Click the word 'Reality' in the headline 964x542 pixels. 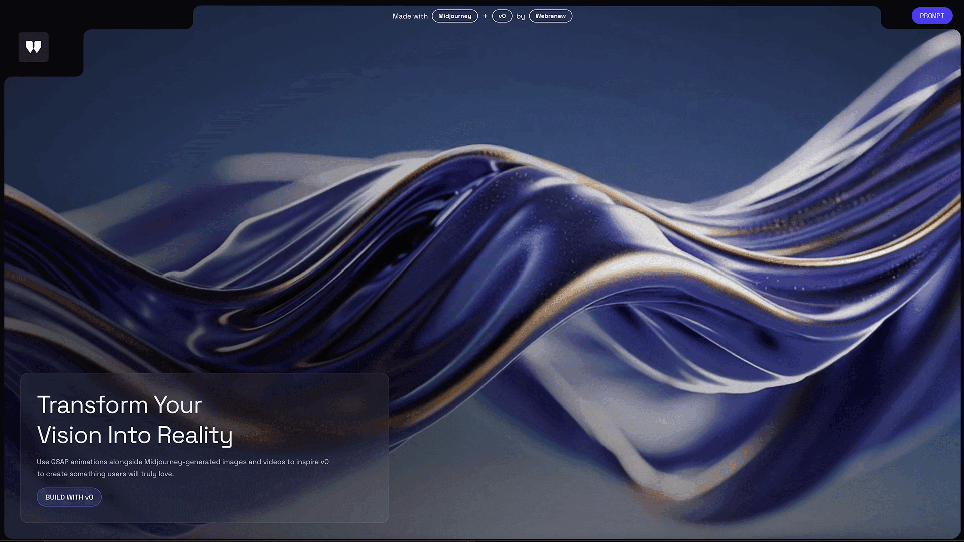(x=195, y=435)
